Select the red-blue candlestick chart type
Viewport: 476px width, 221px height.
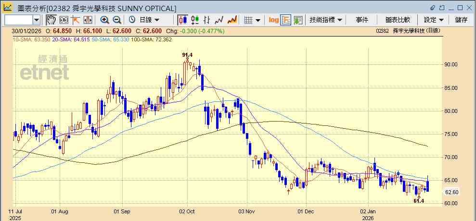183,20
